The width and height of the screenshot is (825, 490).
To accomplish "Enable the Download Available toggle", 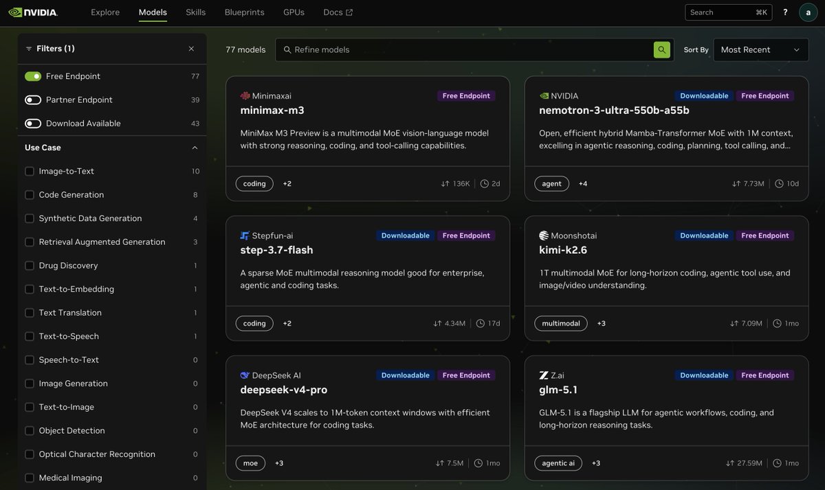I will coord(33,124).
